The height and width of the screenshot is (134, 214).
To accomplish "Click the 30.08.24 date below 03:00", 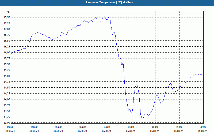I will pyautogui.click(x=34, y=131).
